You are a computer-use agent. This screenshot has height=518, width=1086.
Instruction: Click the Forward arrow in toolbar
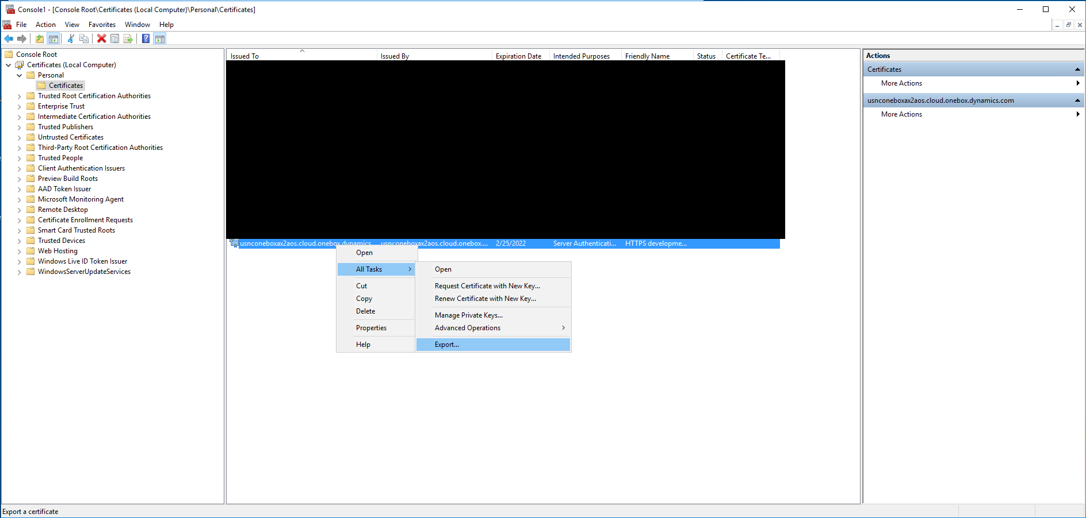coord(22,38)
